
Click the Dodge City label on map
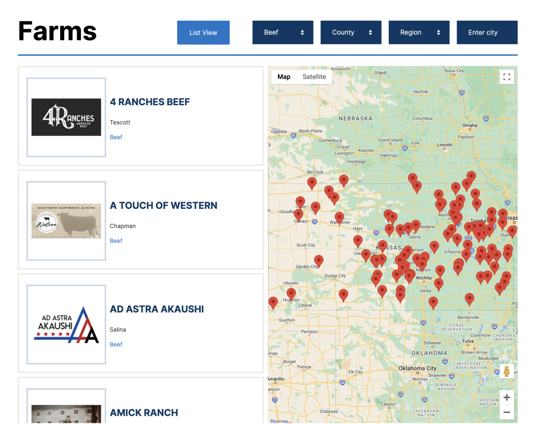335,276
